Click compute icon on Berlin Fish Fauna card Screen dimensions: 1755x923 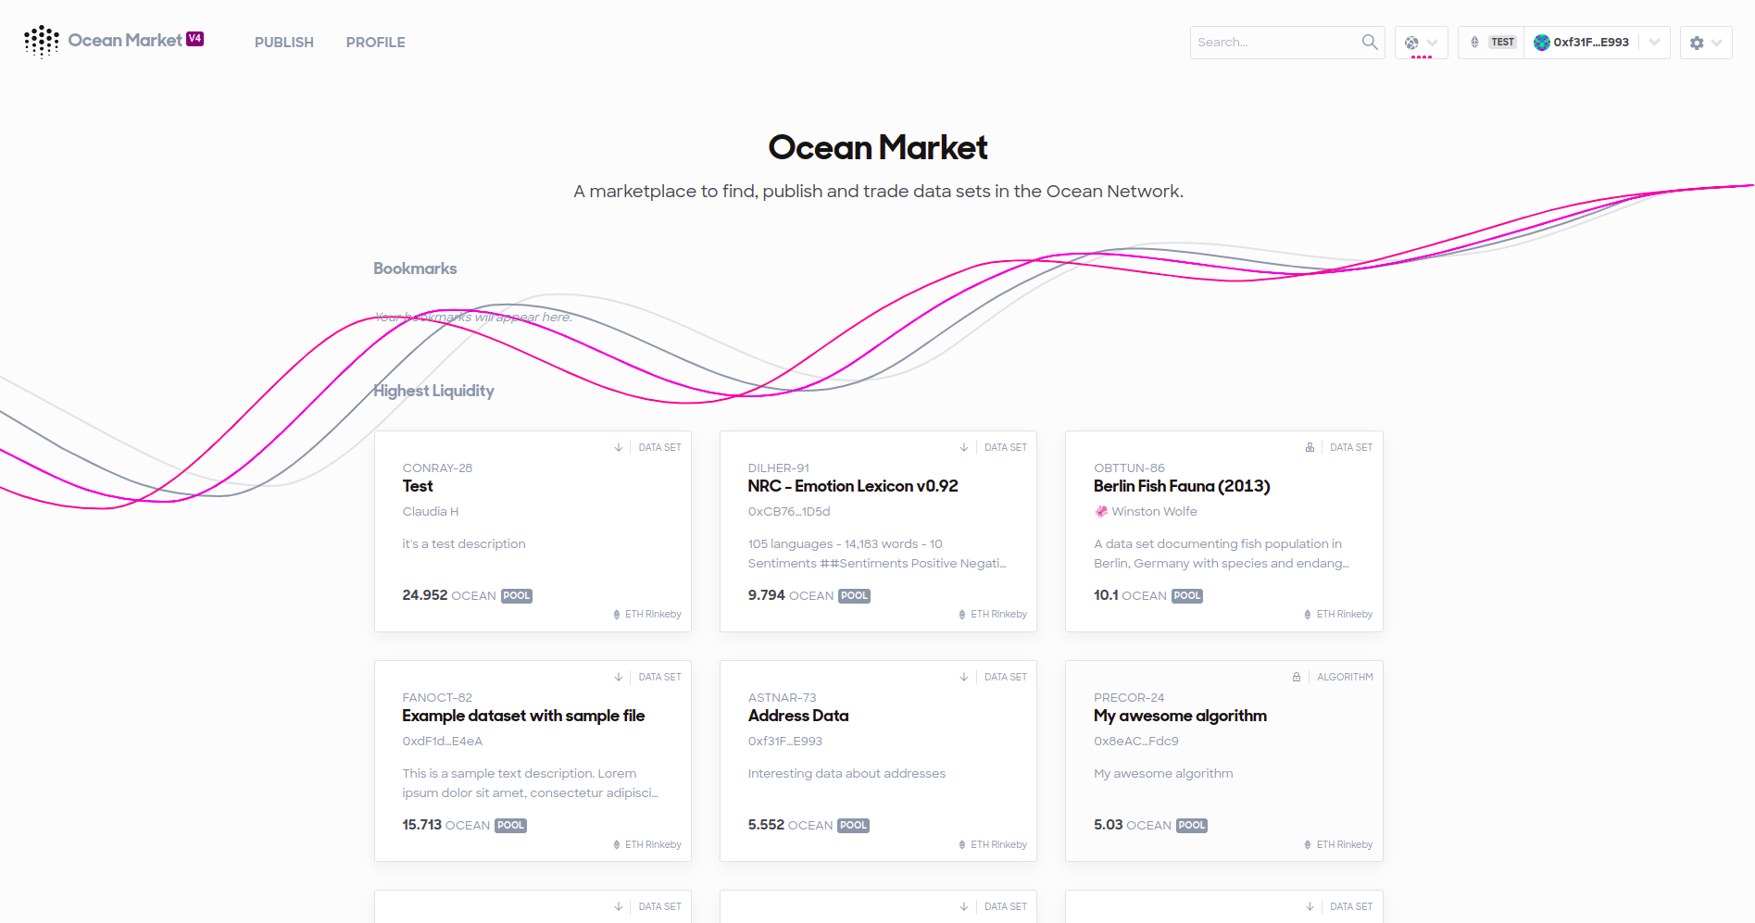[1310, 447]
